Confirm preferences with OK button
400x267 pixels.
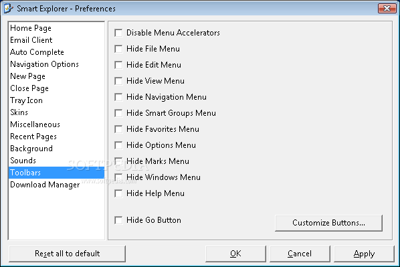235,254
